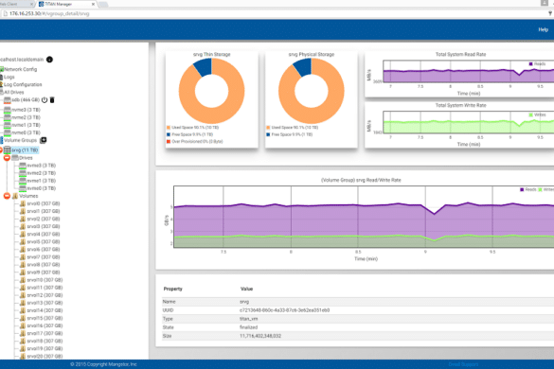Click the Drives folder icon under srvg
The width and height of the screenshot is (554, 369).
click(15, 157)
